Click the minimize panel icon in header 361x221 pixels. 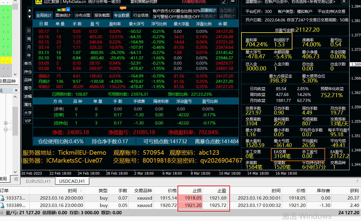point(233,2)
